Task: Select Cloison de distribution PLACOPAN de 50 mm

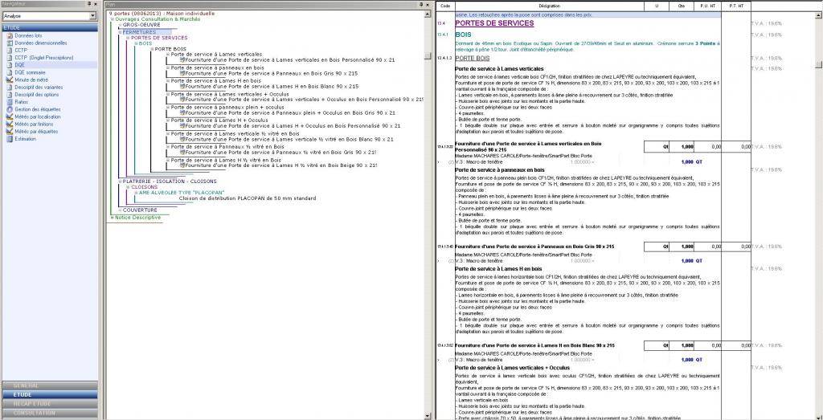Action: point(248,198)
